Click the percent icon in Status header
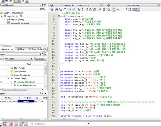The height and width of the screenshot is (127, 161). click(20, 98)
